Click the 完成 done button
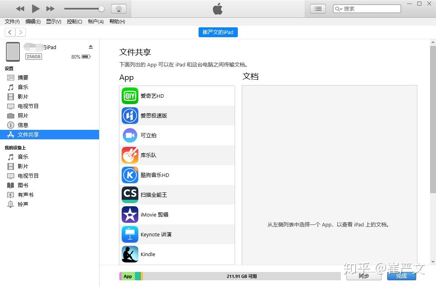The height and width of the screenshot is (287, 436). click(402, 276)
